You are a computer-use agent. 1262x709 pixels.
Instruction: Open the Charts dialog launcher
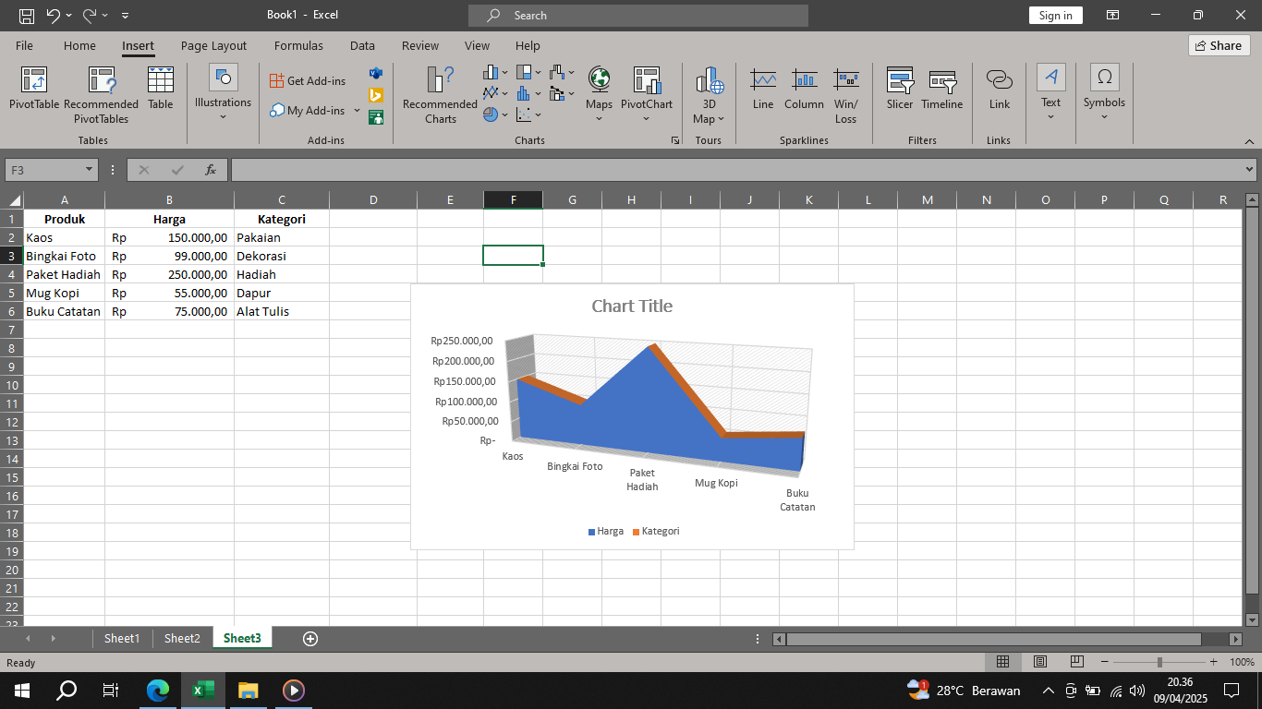(x=675, y=140)
